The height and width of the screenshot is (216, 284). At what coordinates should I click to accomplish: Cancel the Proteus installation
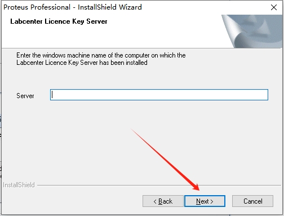pos(252,201)
